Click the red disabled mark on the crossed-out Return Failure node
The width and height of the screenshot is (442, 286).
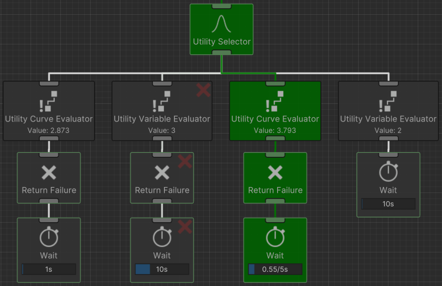pos(185,162)
